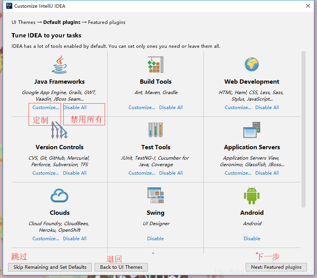Click the Swing UI designer icon
Image resolution: width=317 pixels, height=278 pixels.
(156, 195)
